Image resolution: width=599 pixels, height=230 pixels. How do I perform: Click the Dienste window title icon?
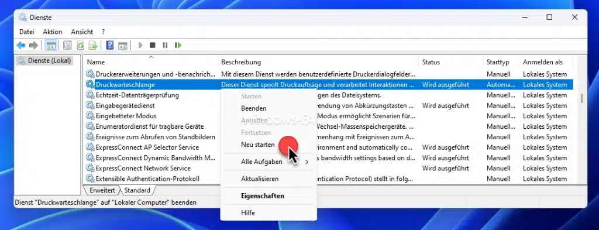[x=23, y=17]
